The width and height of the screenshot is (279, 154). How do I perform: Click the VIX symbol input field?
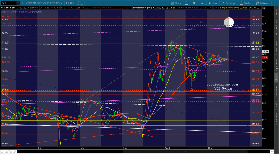pos(8,3)
